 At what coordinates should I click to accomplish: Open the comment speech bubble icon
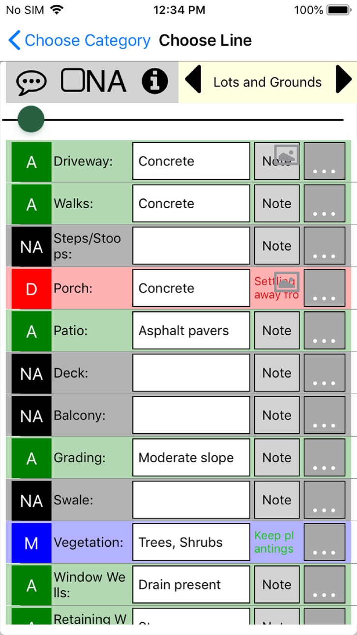coord(31,82)
